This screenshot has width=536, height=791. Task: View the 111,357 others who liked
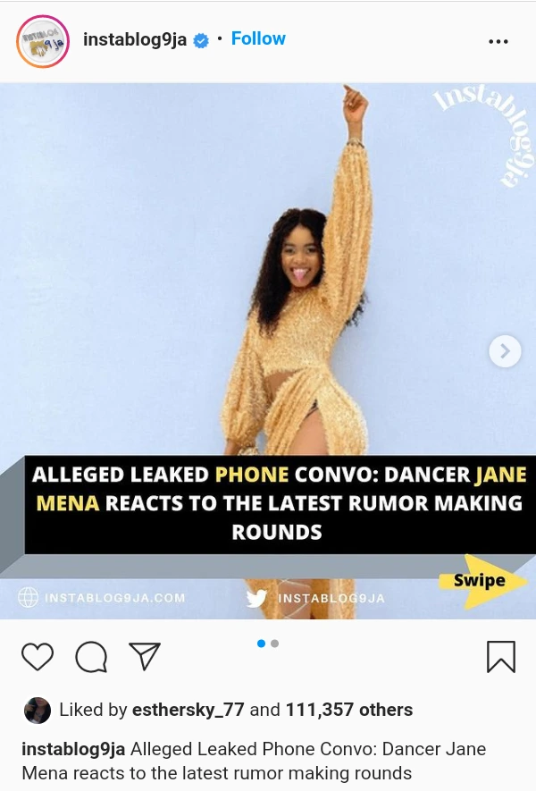tap(349, 710)
